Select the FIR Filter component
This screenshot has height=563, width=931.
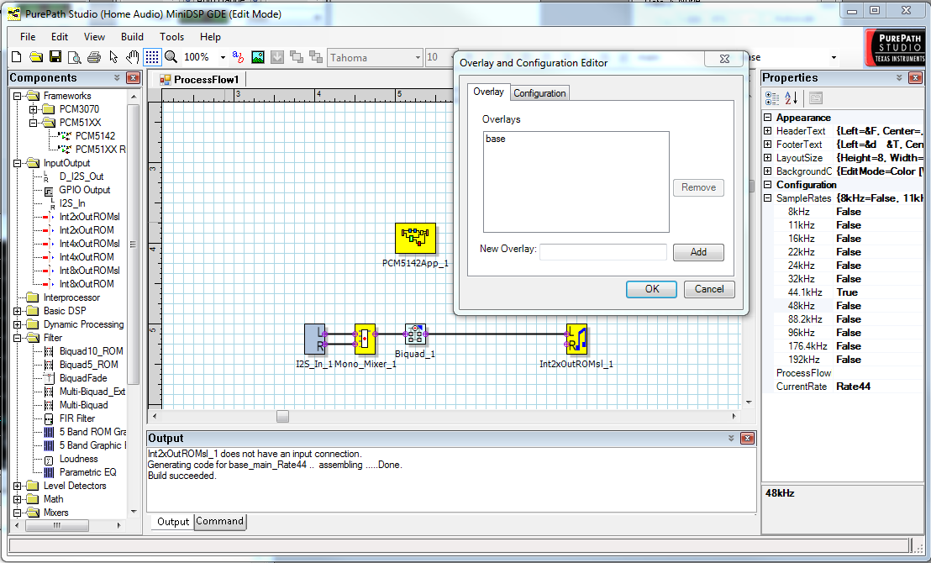pos(77,418)
